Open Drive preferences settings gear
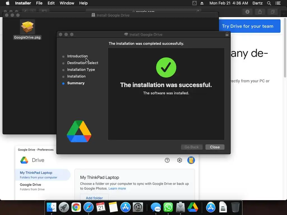The height and width of the screenshot is (215, 287). point(180,160)
